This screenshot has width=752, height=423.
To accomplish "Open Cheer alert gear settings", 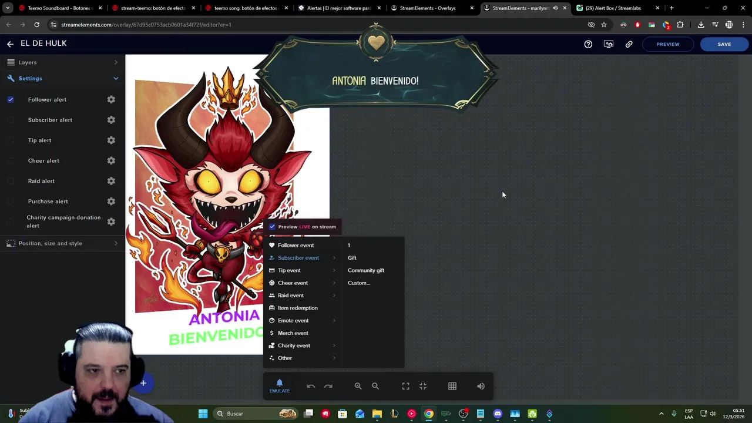I will tap(111, 160).
